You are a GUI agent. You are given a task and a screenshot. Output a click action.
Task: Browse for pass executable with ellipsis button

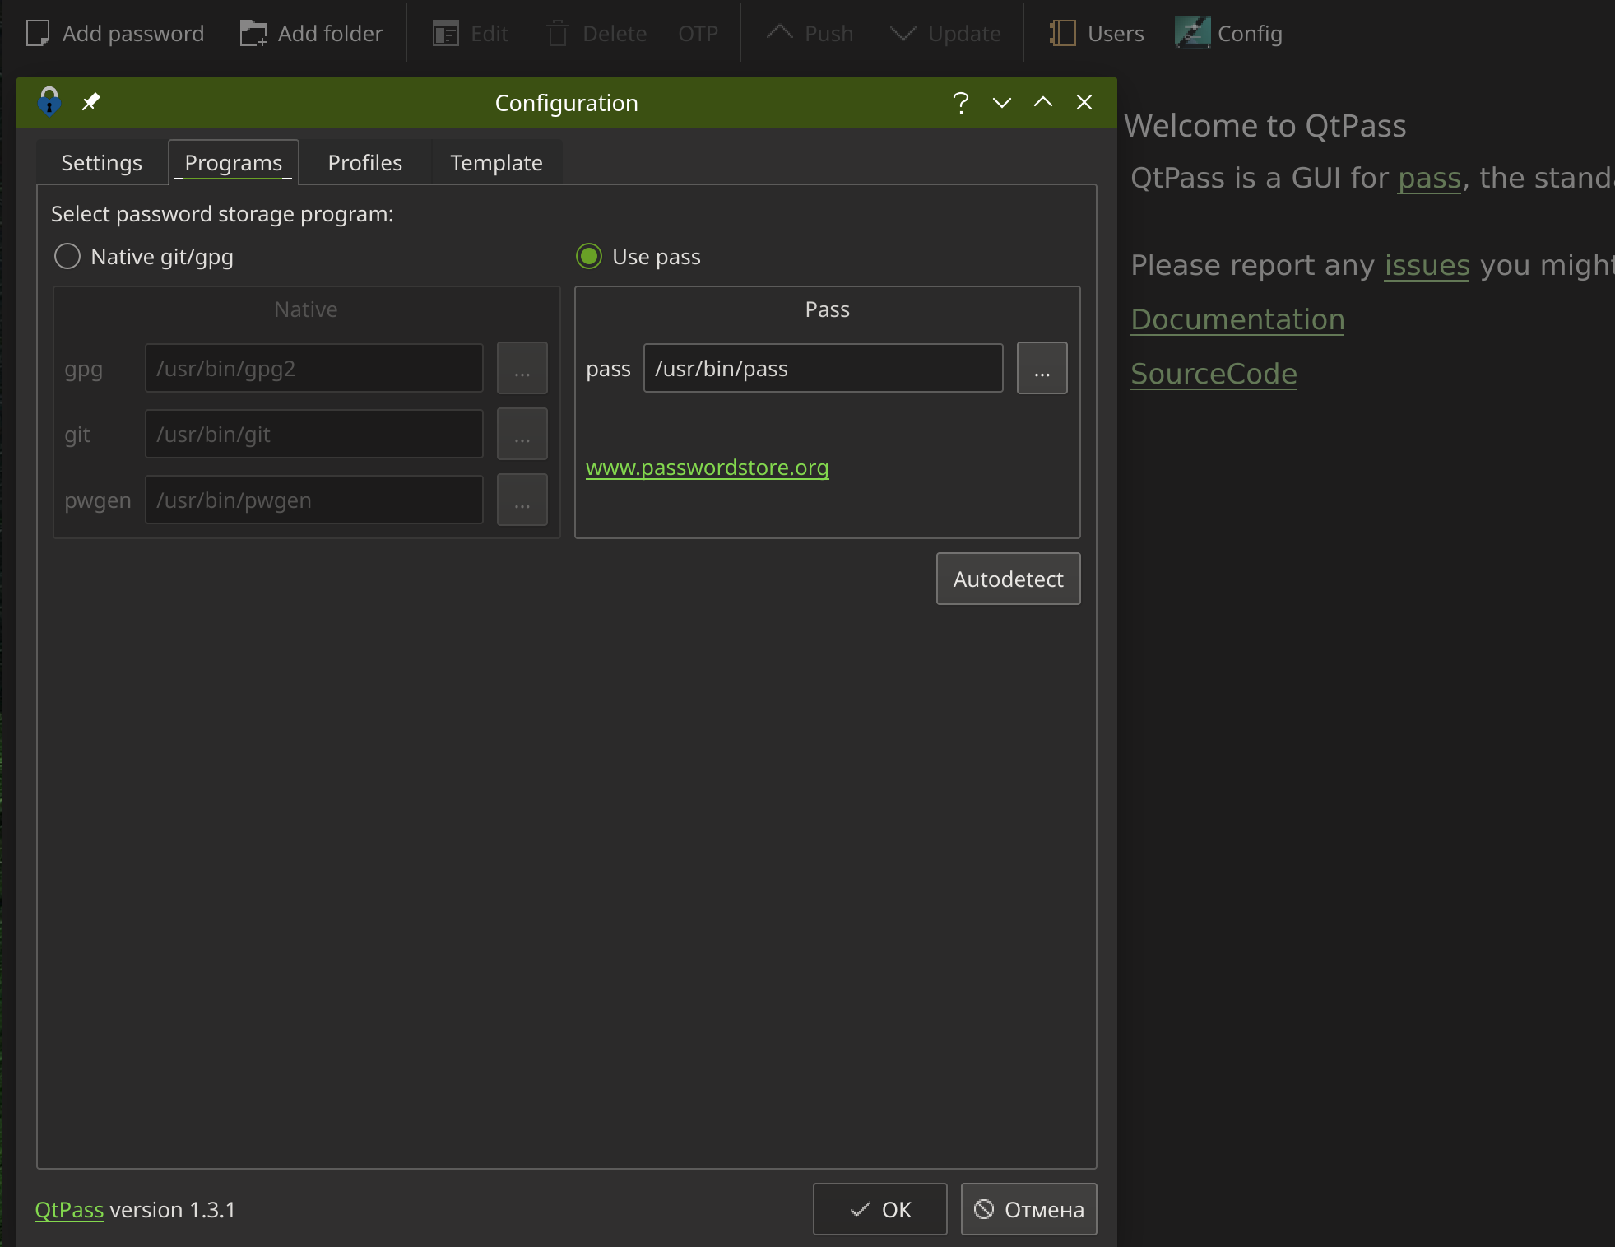click(1042, 369)
